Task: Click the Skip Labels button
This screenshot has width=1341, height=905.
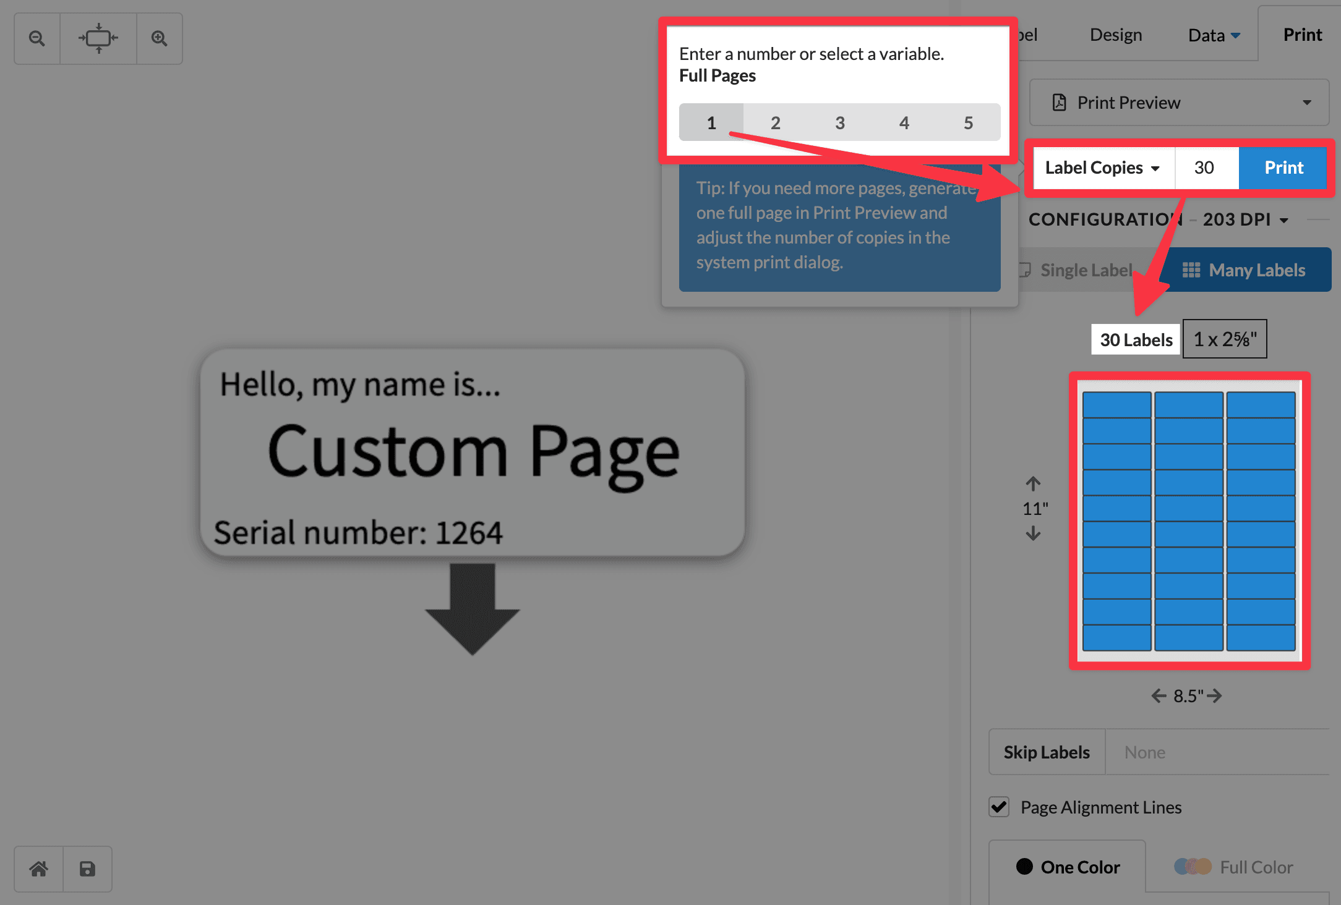Action: click(x=1046, y=752)
